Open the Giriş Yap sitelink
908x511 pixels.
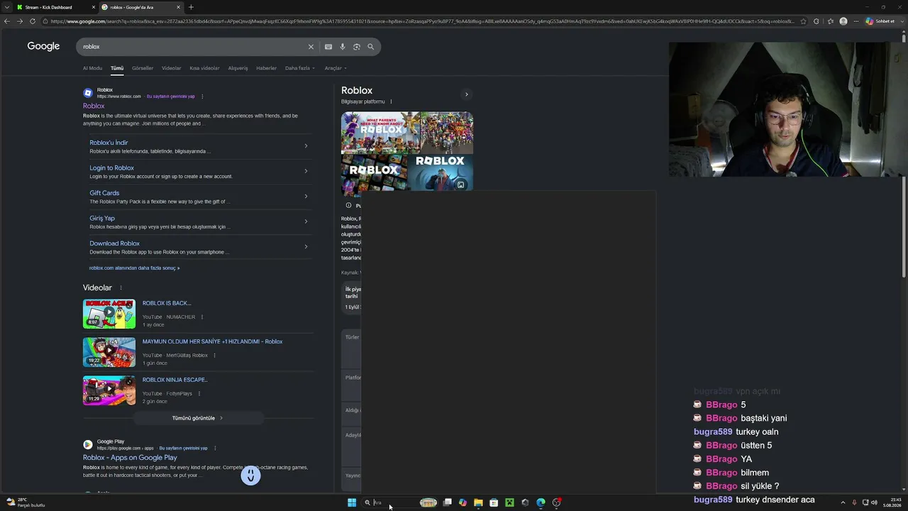[102, 219]
